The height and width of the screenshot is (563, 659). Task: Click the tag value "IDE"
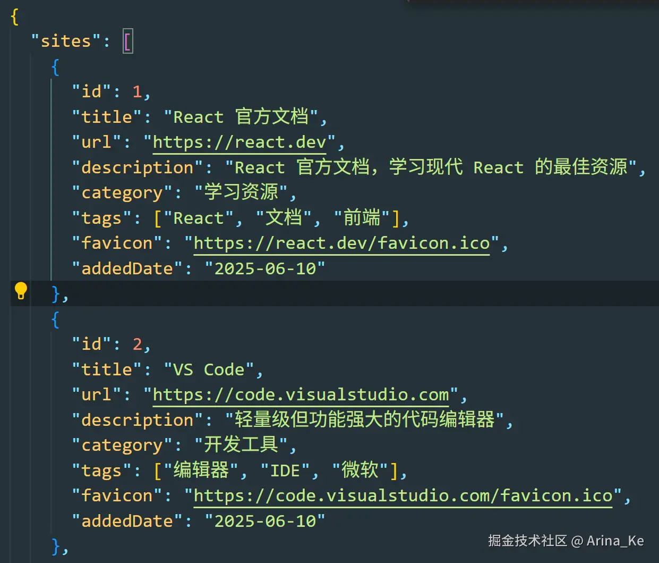[x=286, y=470]
